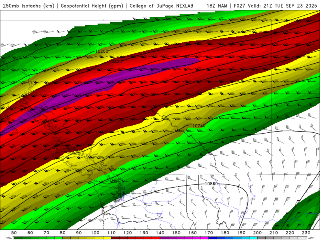This screenshot has height=240, width=320.
Task: Click the "250mb Isotachs (kts)" title text
Action: tap(28, 6)
